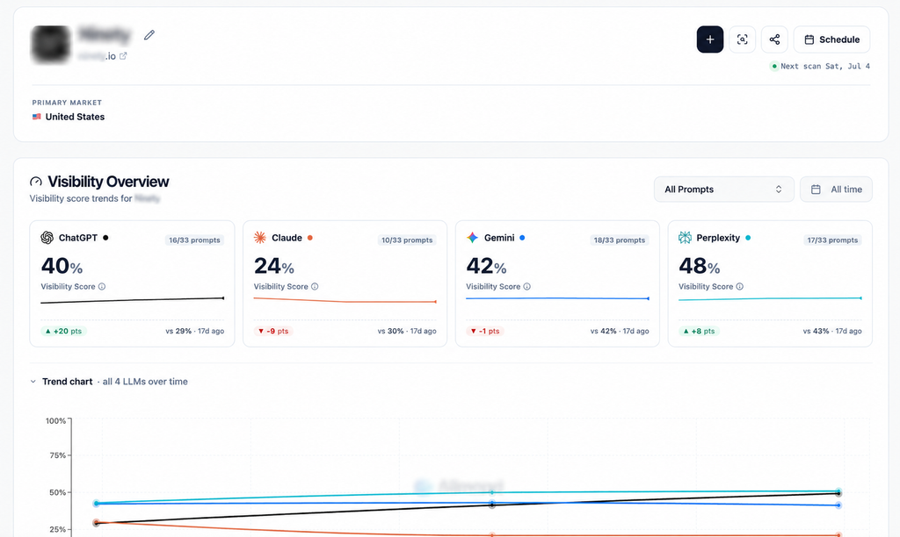Click the vs 43% · 17d ago comparison text
The width and height of the screenshot is (900, 537).
click(832, 332)
